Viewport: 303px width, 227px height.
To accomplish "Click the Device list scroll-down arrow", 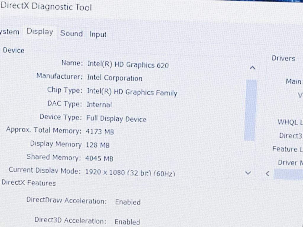I will pyautogui.click(x=248, y=173).
